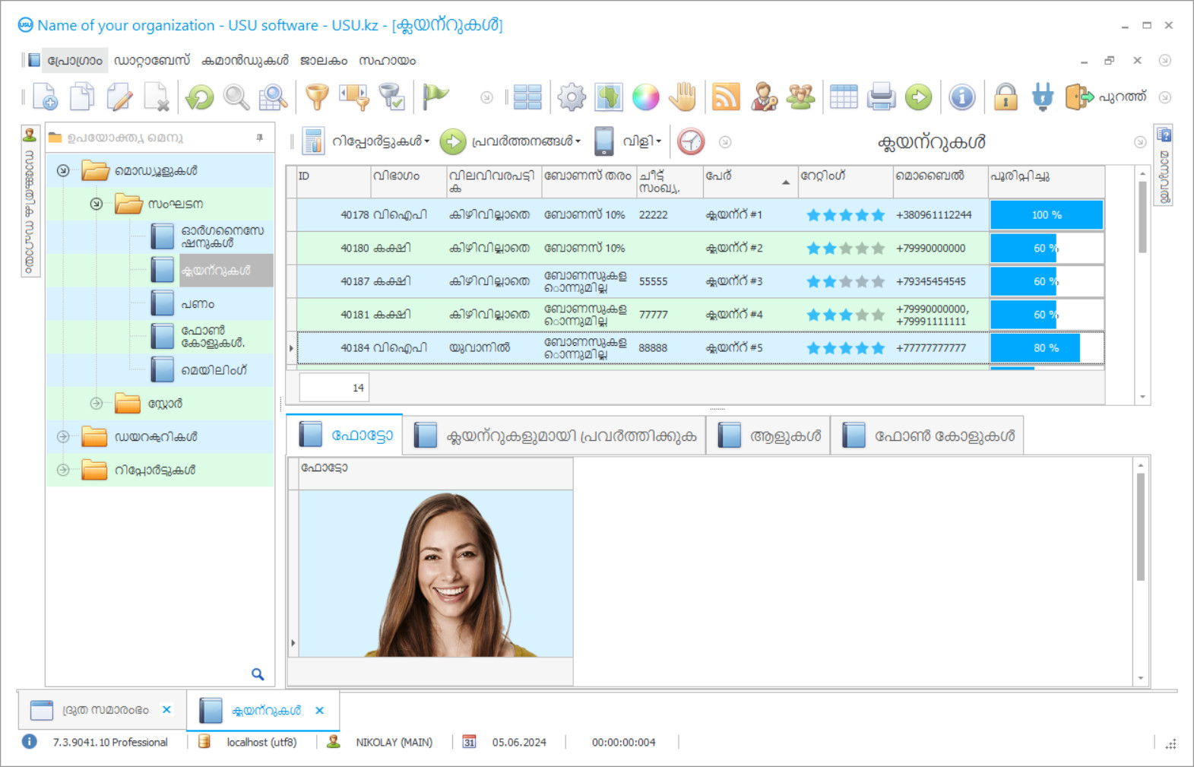Click the magnifying glass search icon
The width and height of the screenshot is (1194, 767).
[x=236, y=97]
